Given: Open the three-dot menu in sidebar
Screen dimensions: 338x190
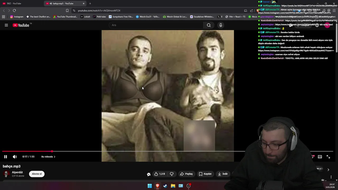Looking at the screenshot, I should pos(331,177).
